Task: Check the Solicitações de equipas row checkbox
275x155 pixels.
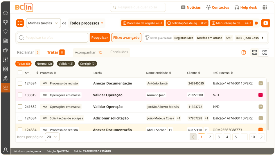Action: [x=20, y=118]
